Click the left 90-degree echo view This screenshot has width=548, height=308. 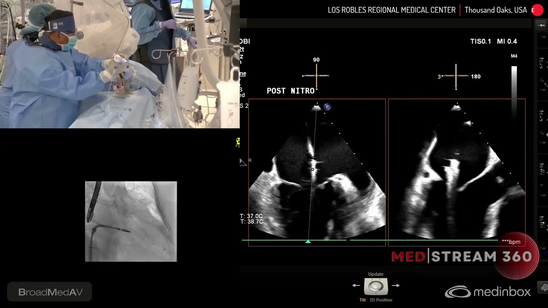[x=317, y=172]
